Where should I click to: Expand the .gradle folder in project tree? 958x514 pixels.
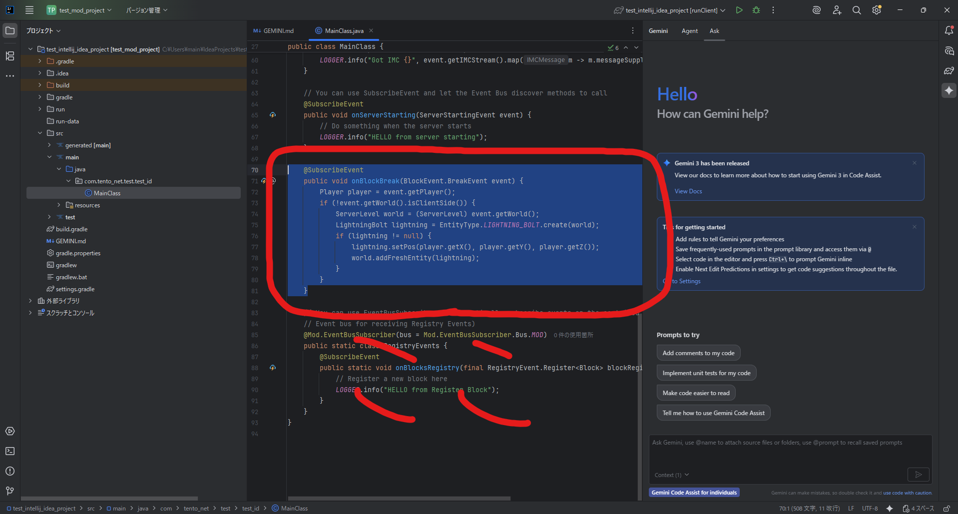pos(40,61)
